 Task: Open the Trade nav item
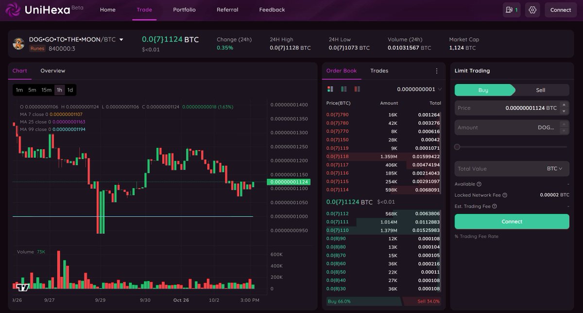pos(144,10)
